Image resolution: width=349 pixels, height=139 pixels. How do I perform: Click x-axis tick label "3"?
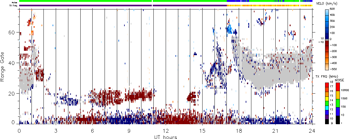click(56, 131)
